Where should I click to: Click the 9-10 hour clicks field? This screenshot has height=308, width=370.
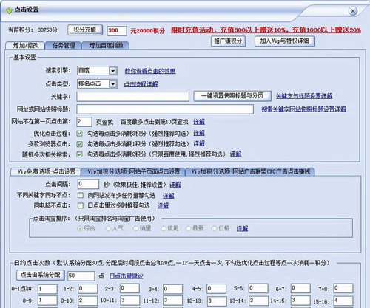(88, 301)
